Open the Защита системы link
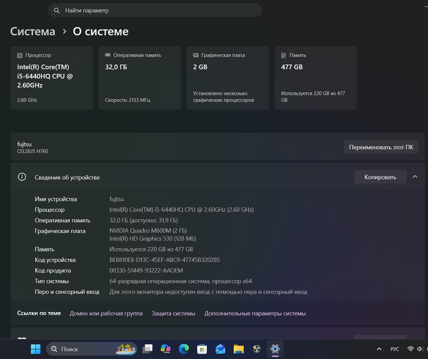This screenshot has height=359, width=428. click(x=173, y=313)
